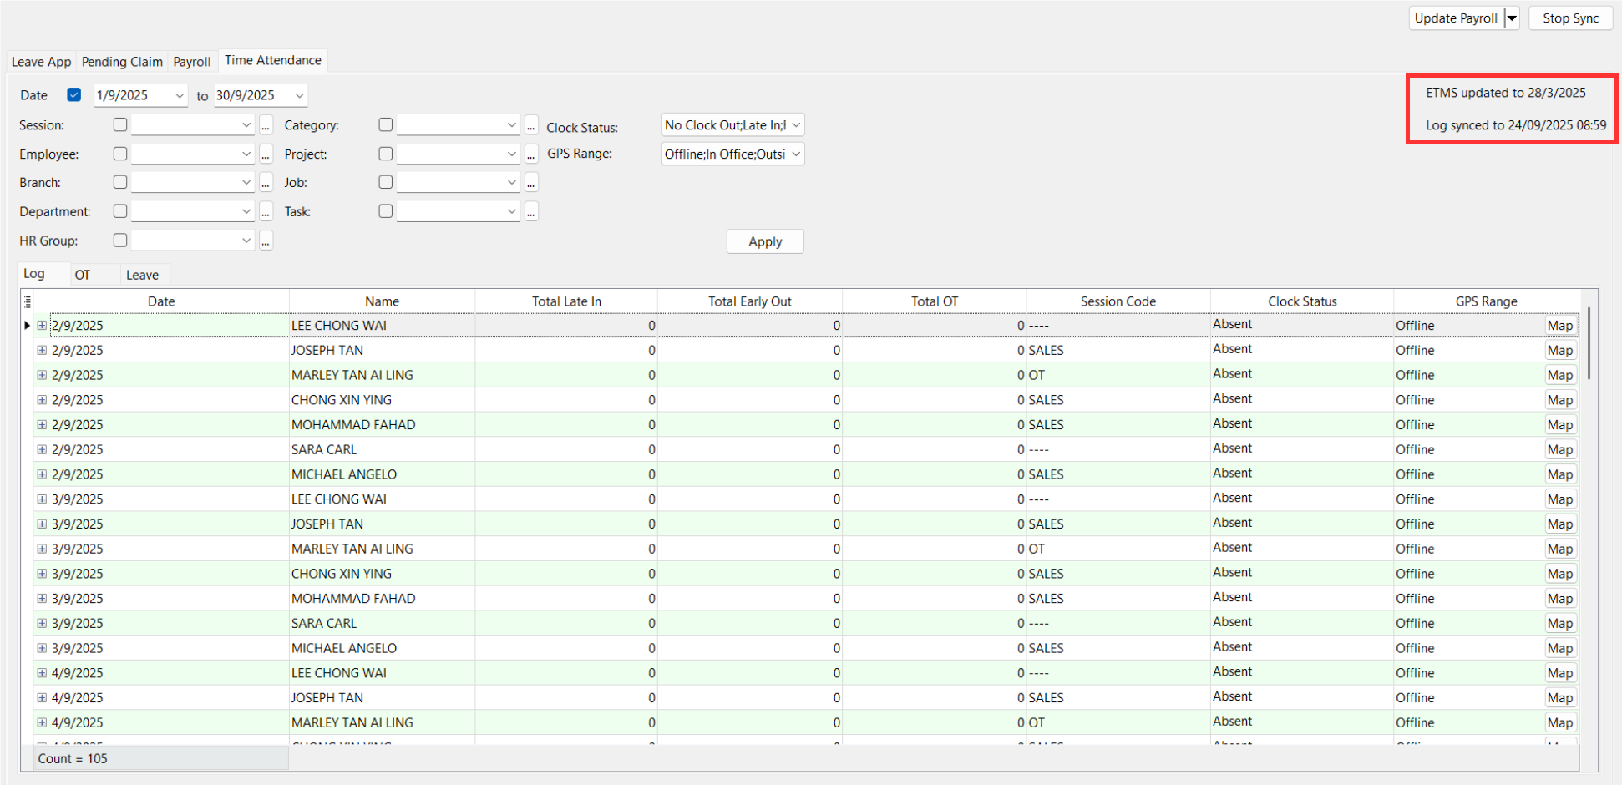The width and height of the screenshot is (1622, 785).
Task: Click the ellipsis button next to Category
Action: click(531, 125)
